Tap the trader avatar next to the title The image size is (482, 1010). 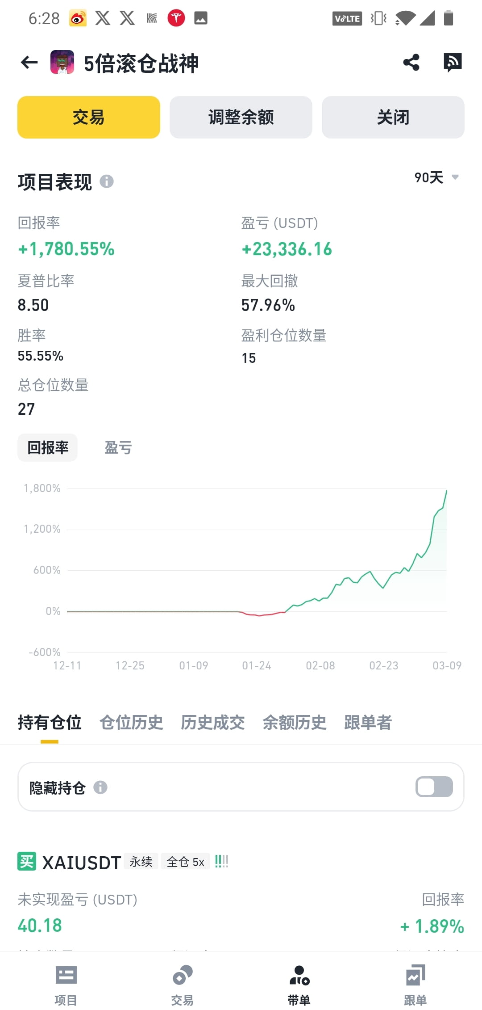pos(62,63)
